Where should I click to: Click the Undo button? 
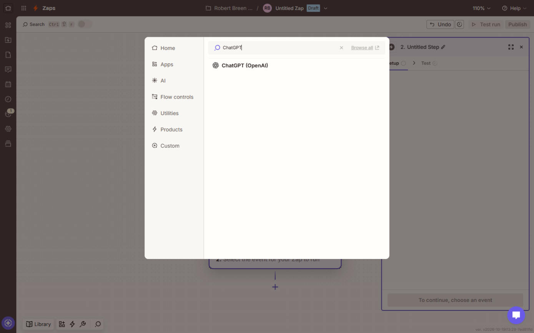pyautogui.click(x=440, y=25)
